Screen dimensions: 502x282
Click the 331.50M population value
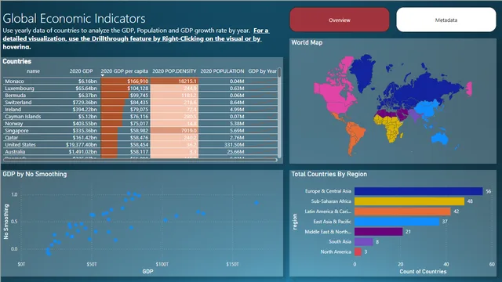[235, 144]
